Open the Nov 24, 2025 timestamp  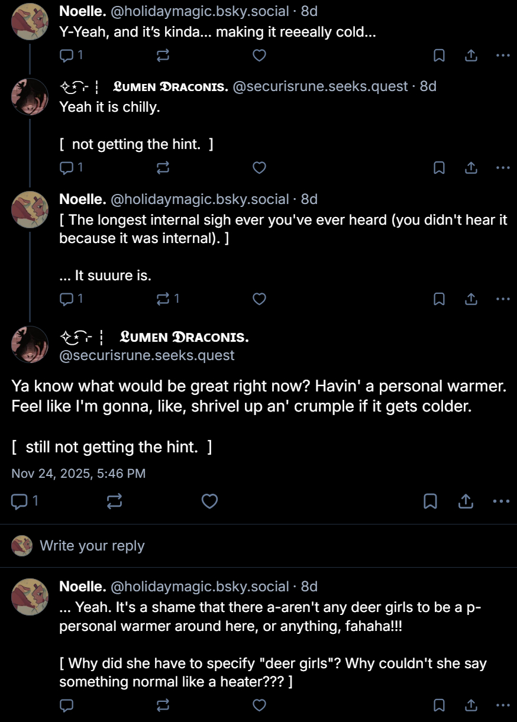[79, 473]
